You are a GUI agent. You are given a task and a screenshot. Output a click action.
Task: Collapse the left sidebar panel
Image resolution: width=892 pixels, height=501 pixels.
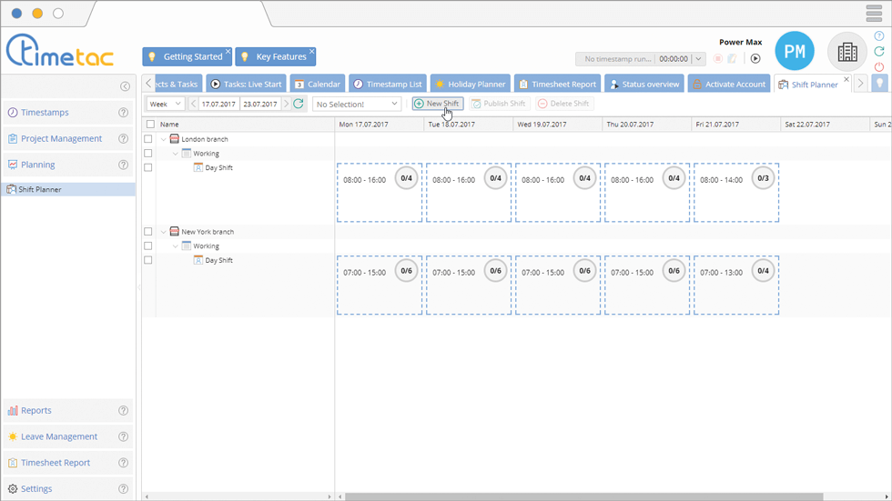[x=125, y=86]
